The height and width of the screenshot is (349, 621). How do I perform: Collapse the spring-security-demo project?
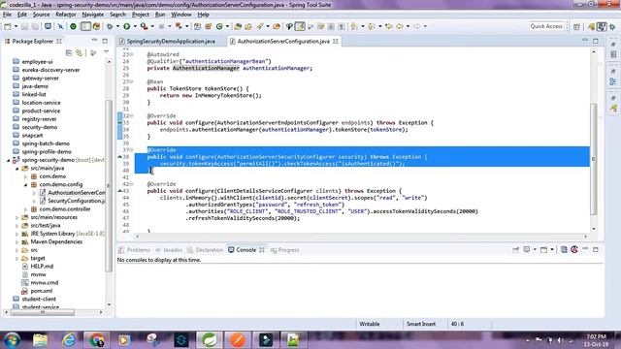[9, 160]
